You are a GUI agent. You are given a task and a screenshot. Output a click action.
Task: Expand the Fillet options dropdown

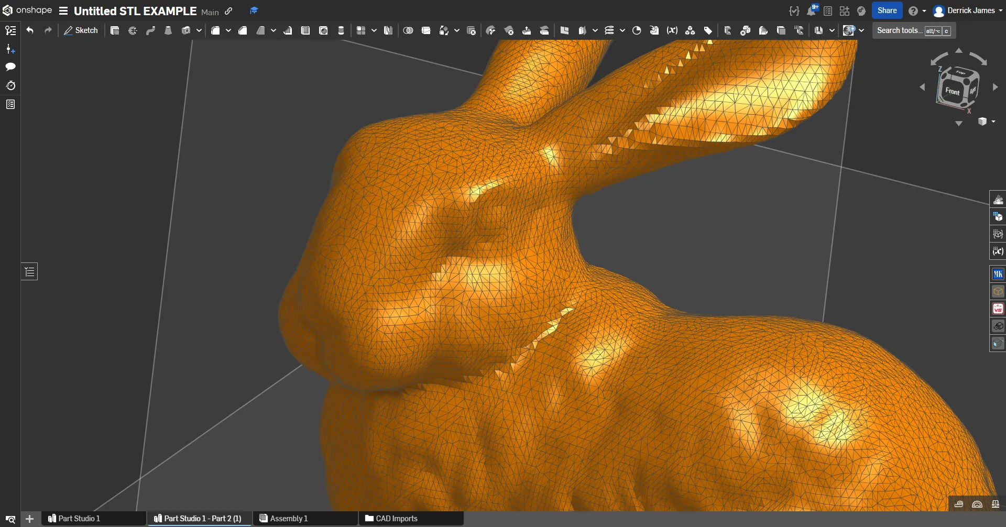[228, 30]
